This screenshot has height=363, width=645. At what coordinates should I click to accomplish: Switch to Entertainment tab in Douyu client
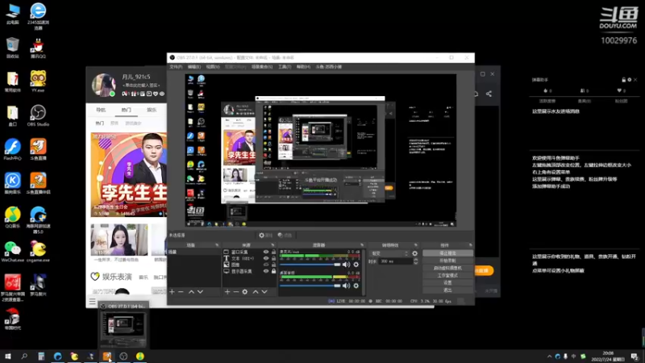(x=152, y=110)
